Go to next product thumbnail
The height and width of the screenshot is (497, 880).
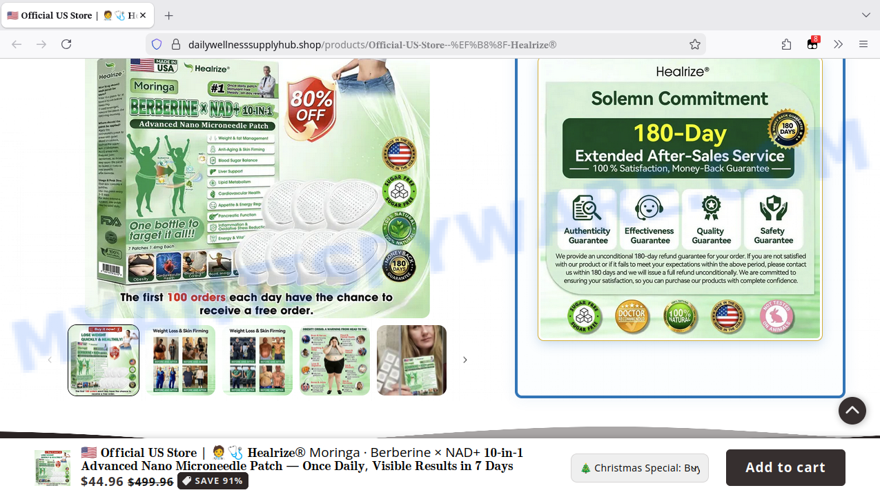click(465, 360)
